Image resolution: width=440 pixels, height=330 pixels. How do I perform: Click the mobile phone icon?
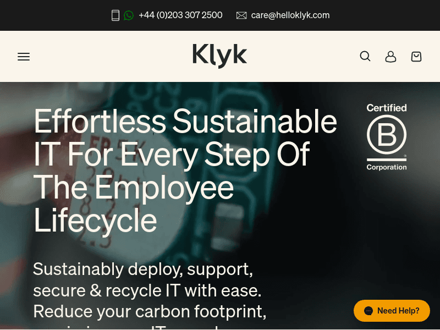tap(116, 15)
